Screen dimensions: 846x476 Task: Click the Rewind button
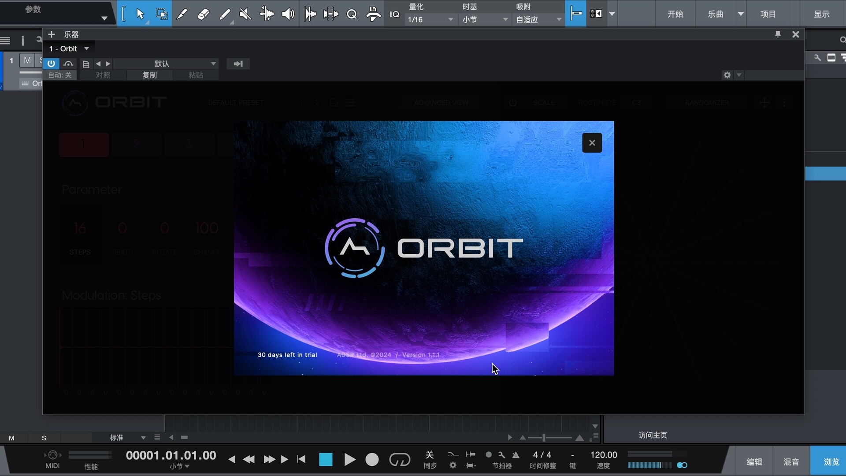[x=249, y=459]
